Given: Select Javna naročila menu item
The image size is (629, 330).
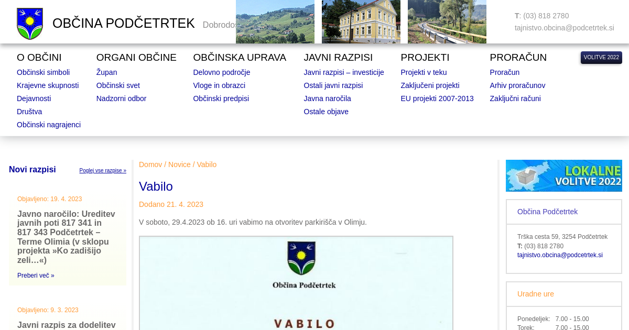Looking at the screenshot, I should [x=327, y=98].
